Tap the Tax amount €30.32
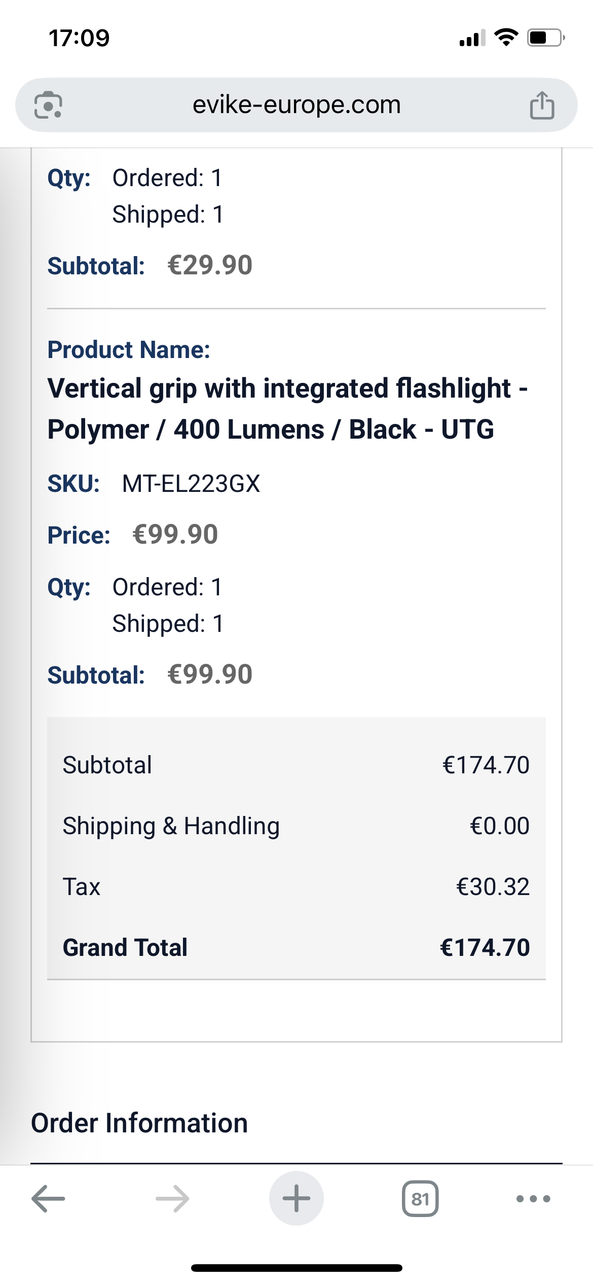 pyautogui.click(x=493, y=886)
